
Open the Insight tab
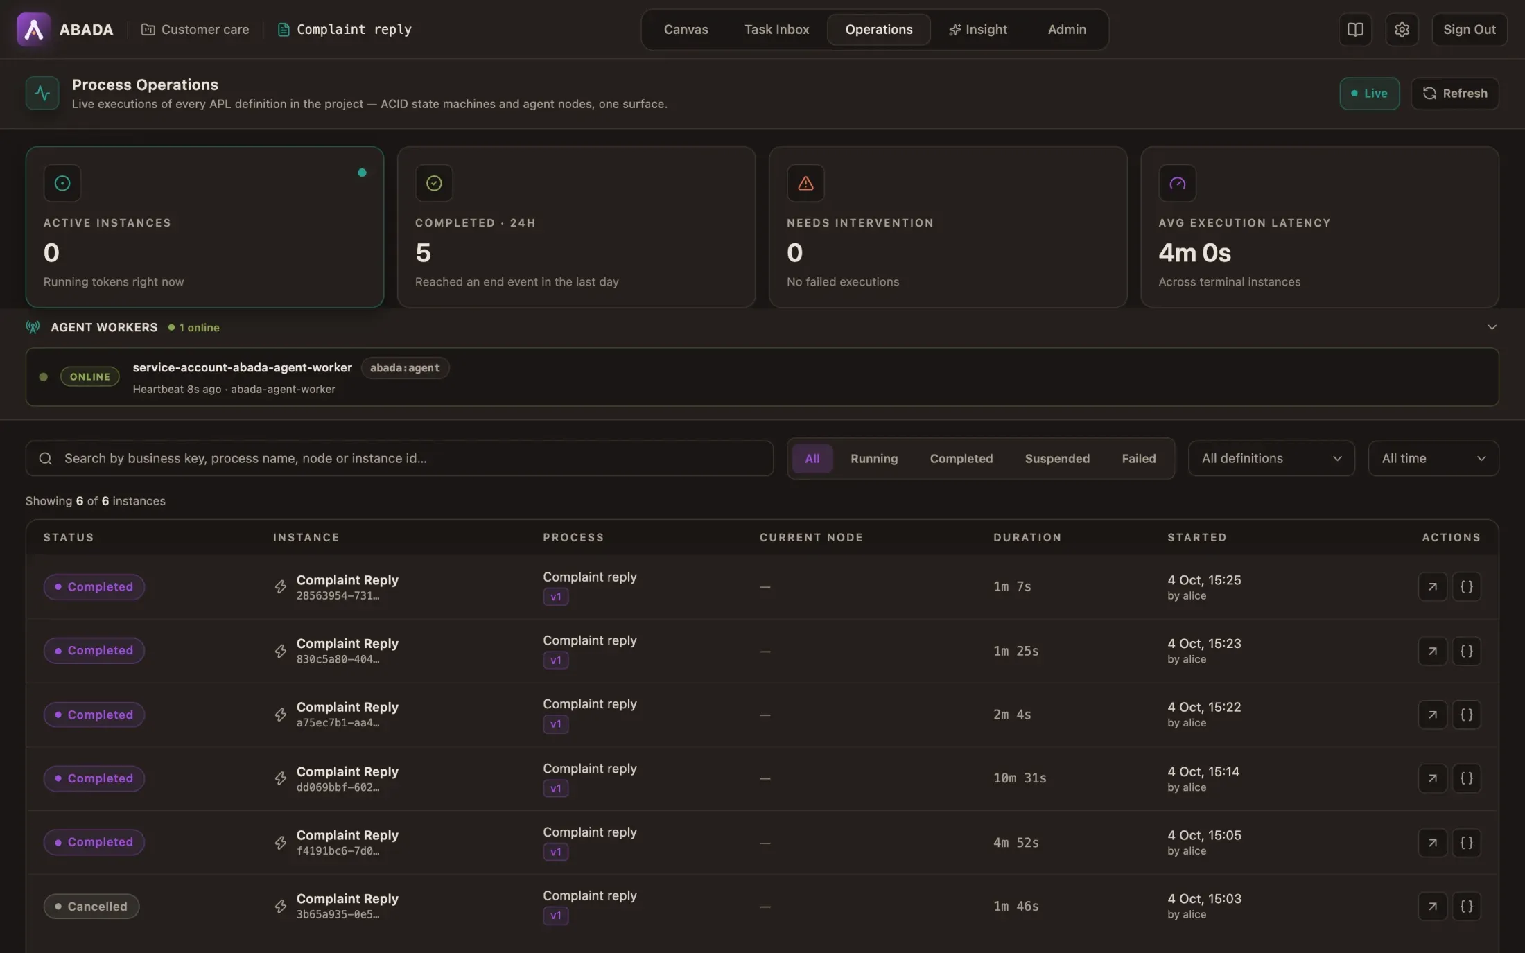tap(977, 30)
